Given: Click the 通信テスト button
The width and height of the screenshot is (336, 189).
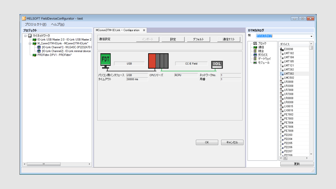Looking at the screenshot, I should pyautogui.click(x=229, y=39).
